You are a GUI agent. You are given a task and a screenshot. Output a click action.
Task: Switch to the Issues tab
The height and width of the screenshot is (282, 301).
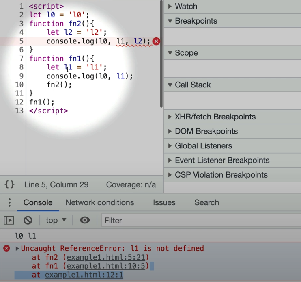[164, 202]
